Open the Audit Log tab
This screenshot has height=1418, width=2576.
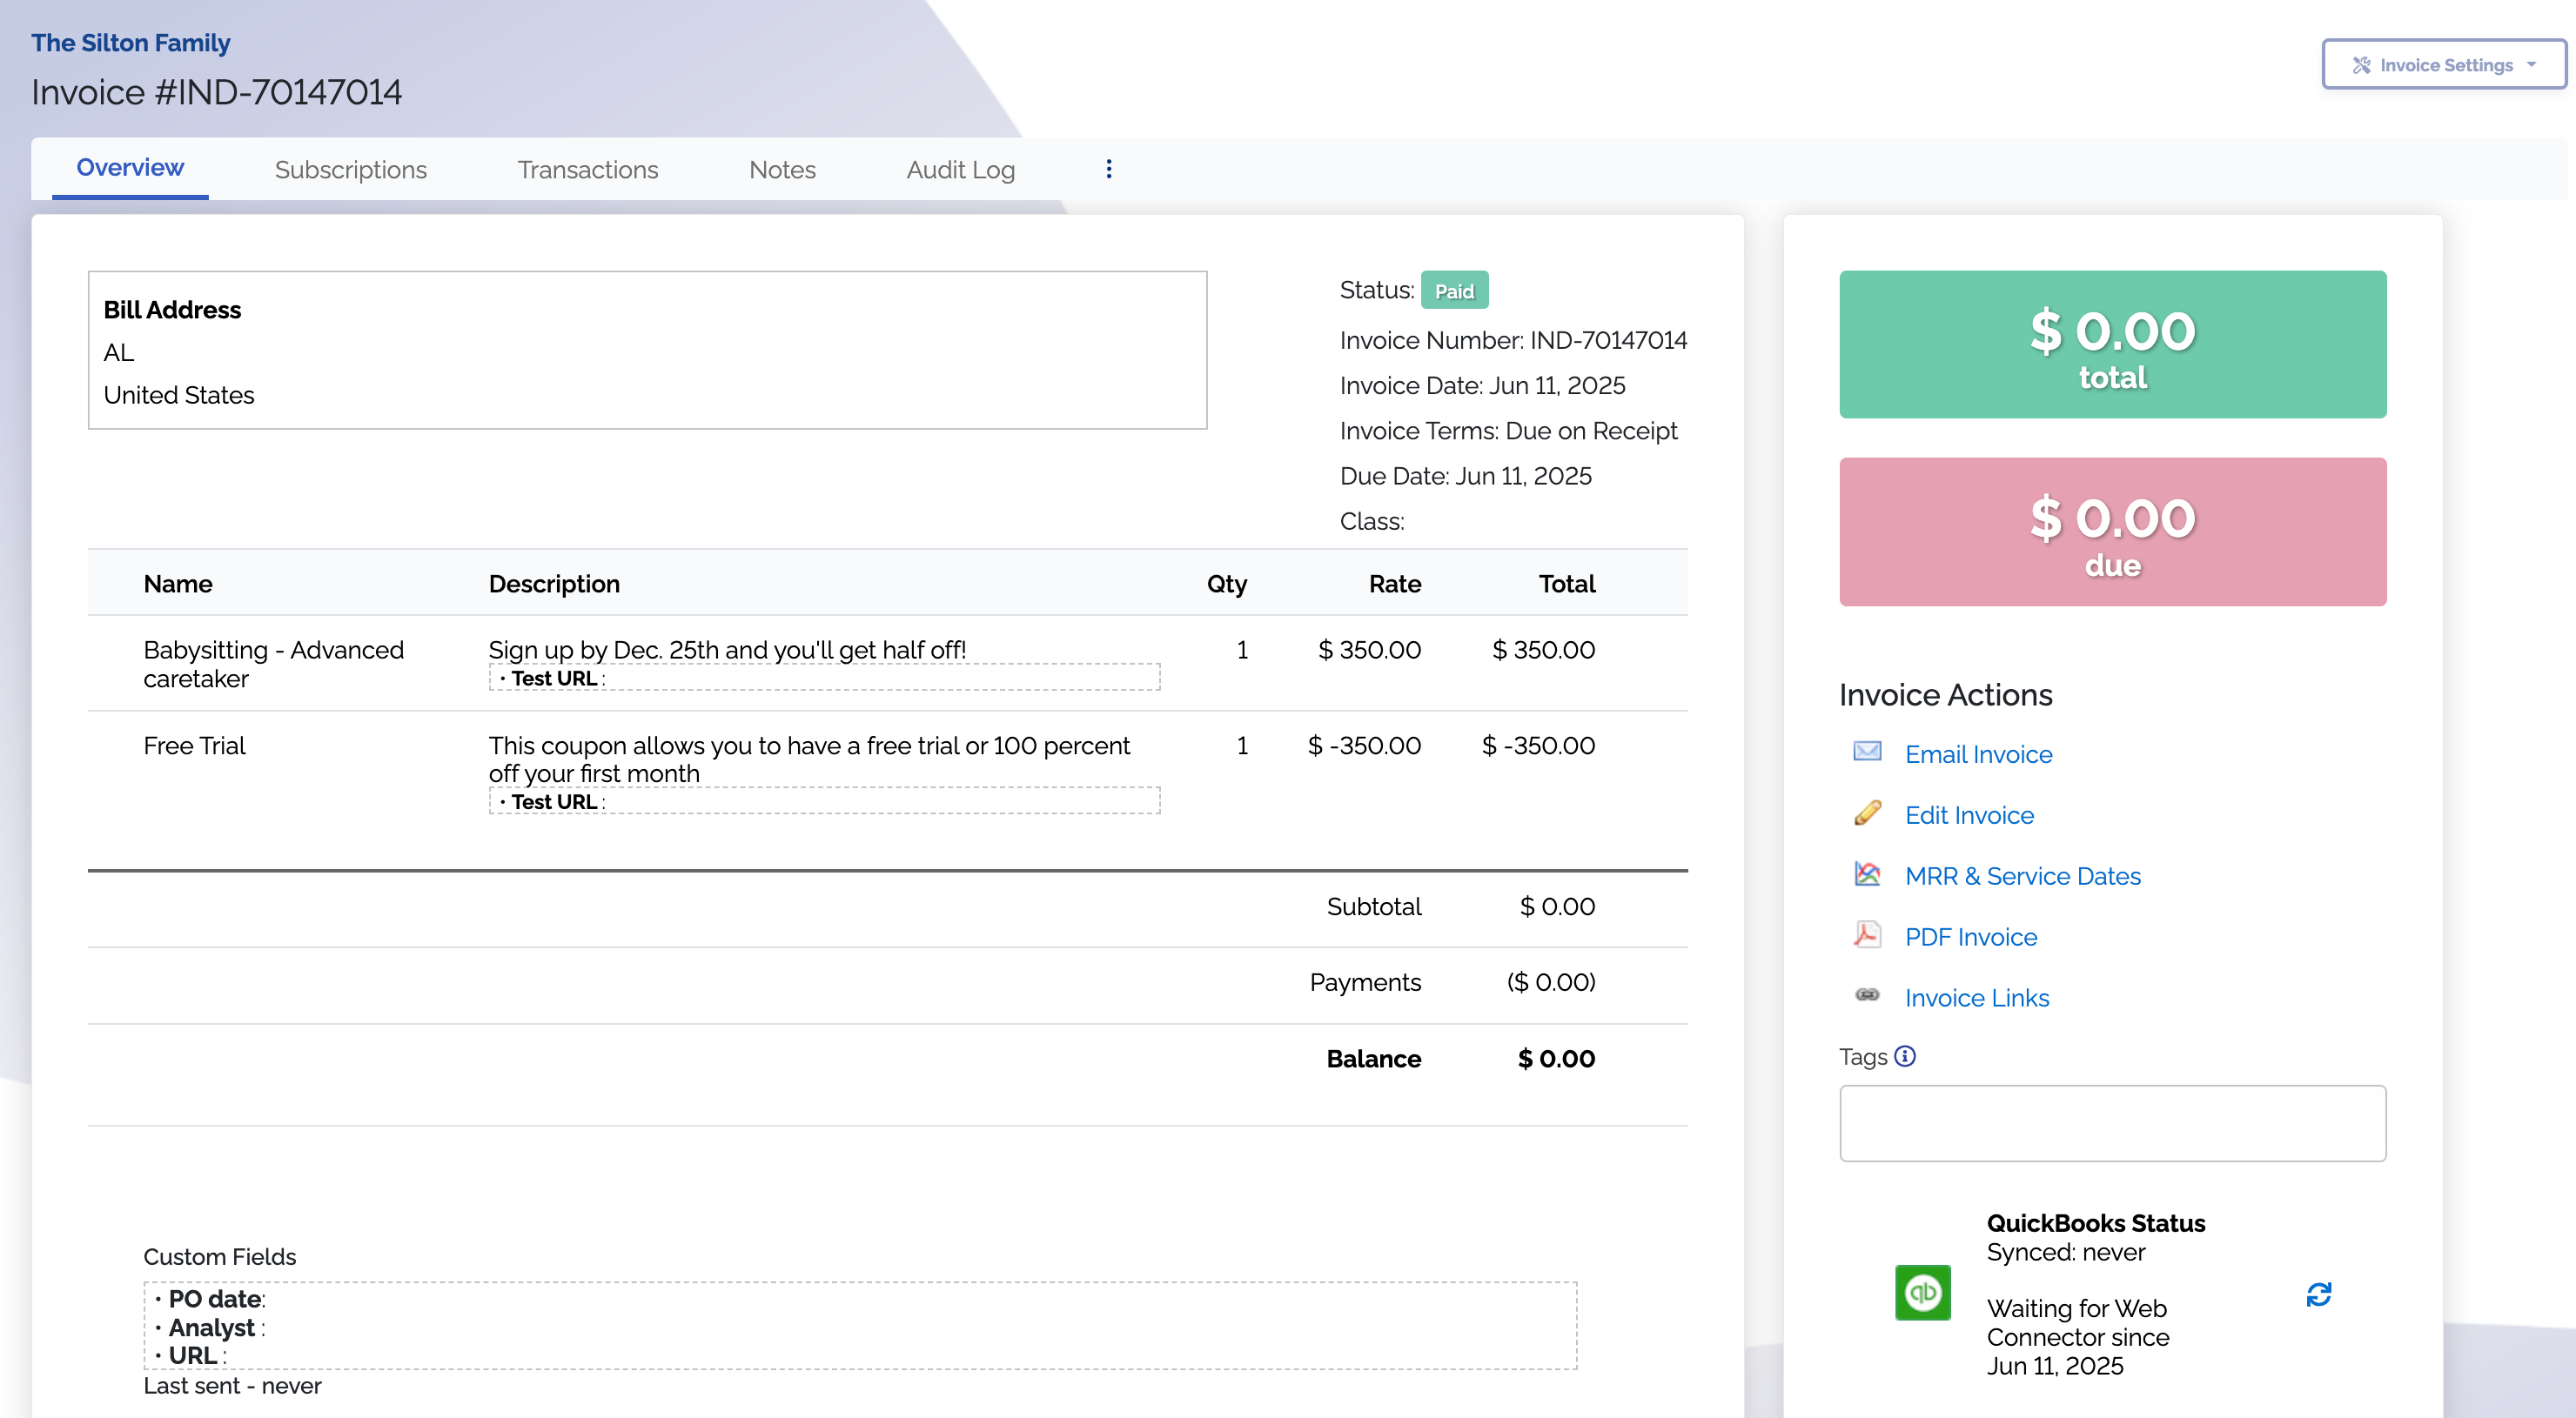click(x=960, y=170)
